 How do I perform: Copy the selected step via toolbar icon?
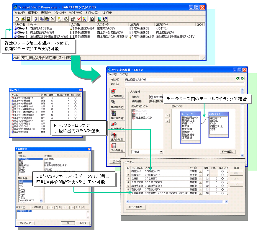tap(42, 19)
